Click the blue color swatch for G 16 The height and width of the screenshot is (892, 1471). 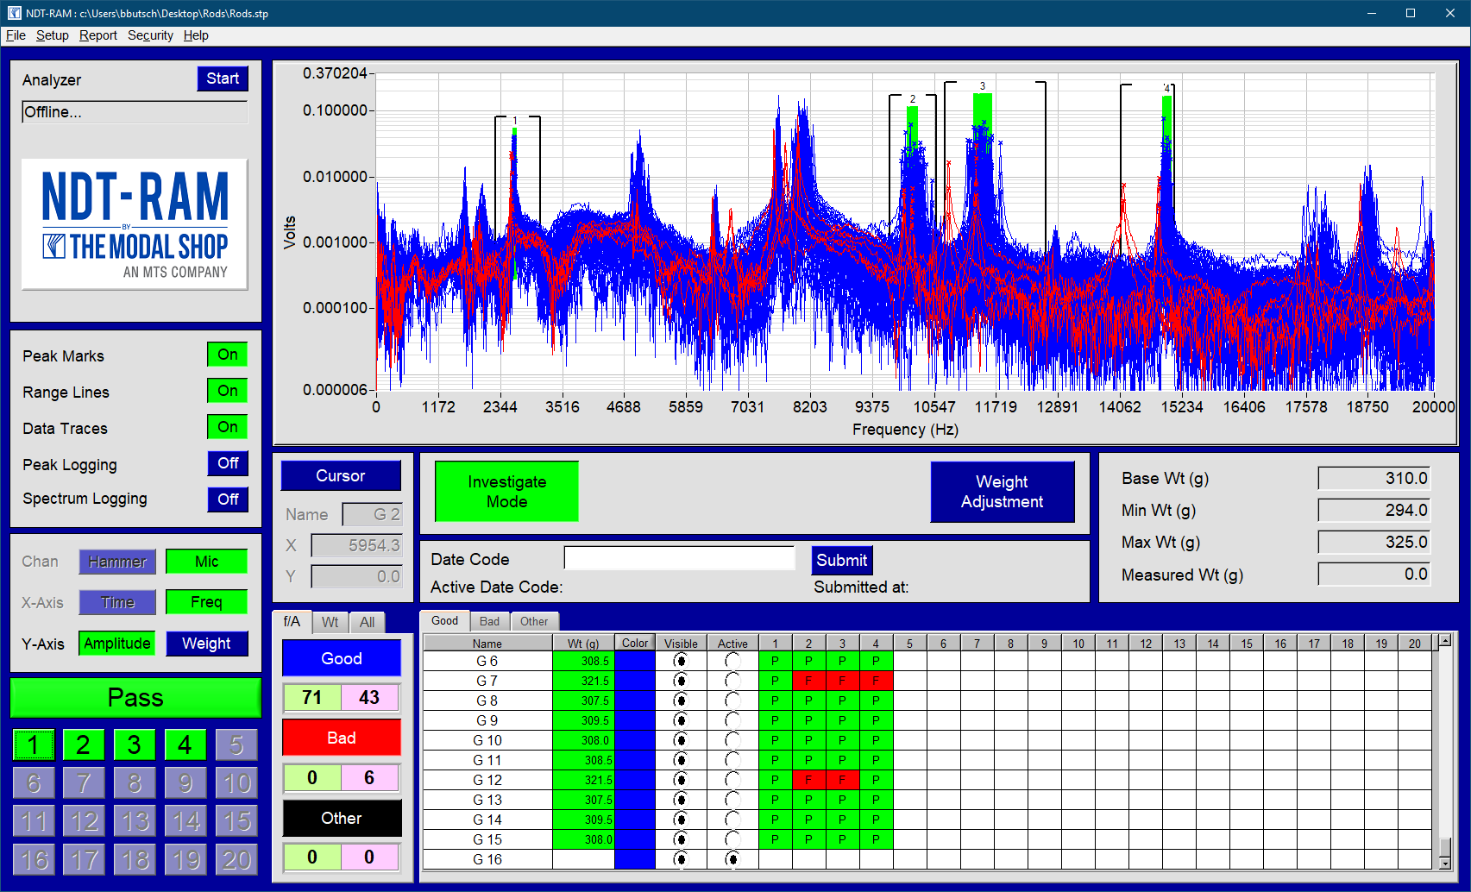(x=635, y=859)
